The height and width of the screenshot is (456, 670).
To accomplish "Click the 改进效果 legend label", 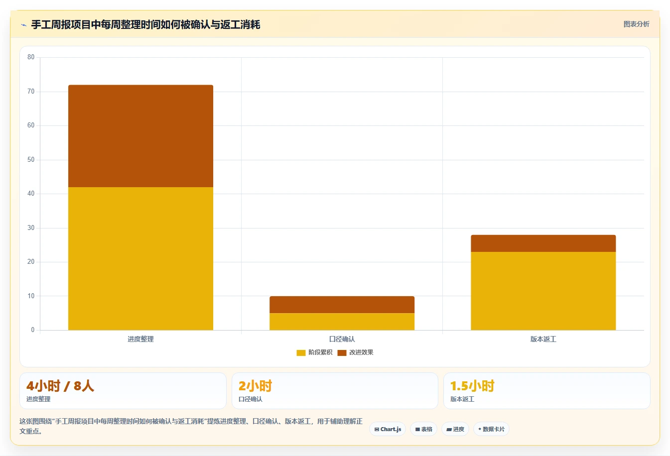I will pyautogui.click(x=361, y=352).
